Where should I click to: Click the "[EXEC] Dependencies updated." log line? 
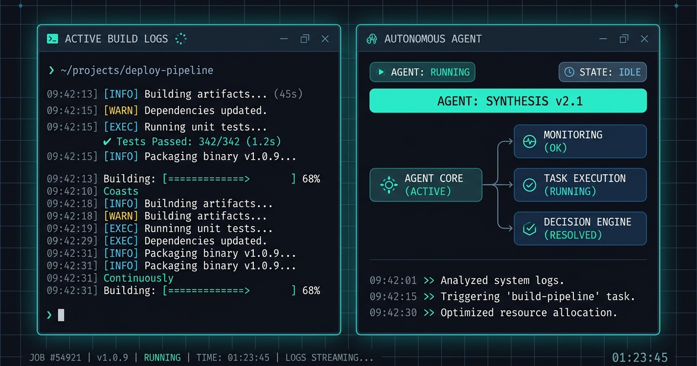click(157, 241)
